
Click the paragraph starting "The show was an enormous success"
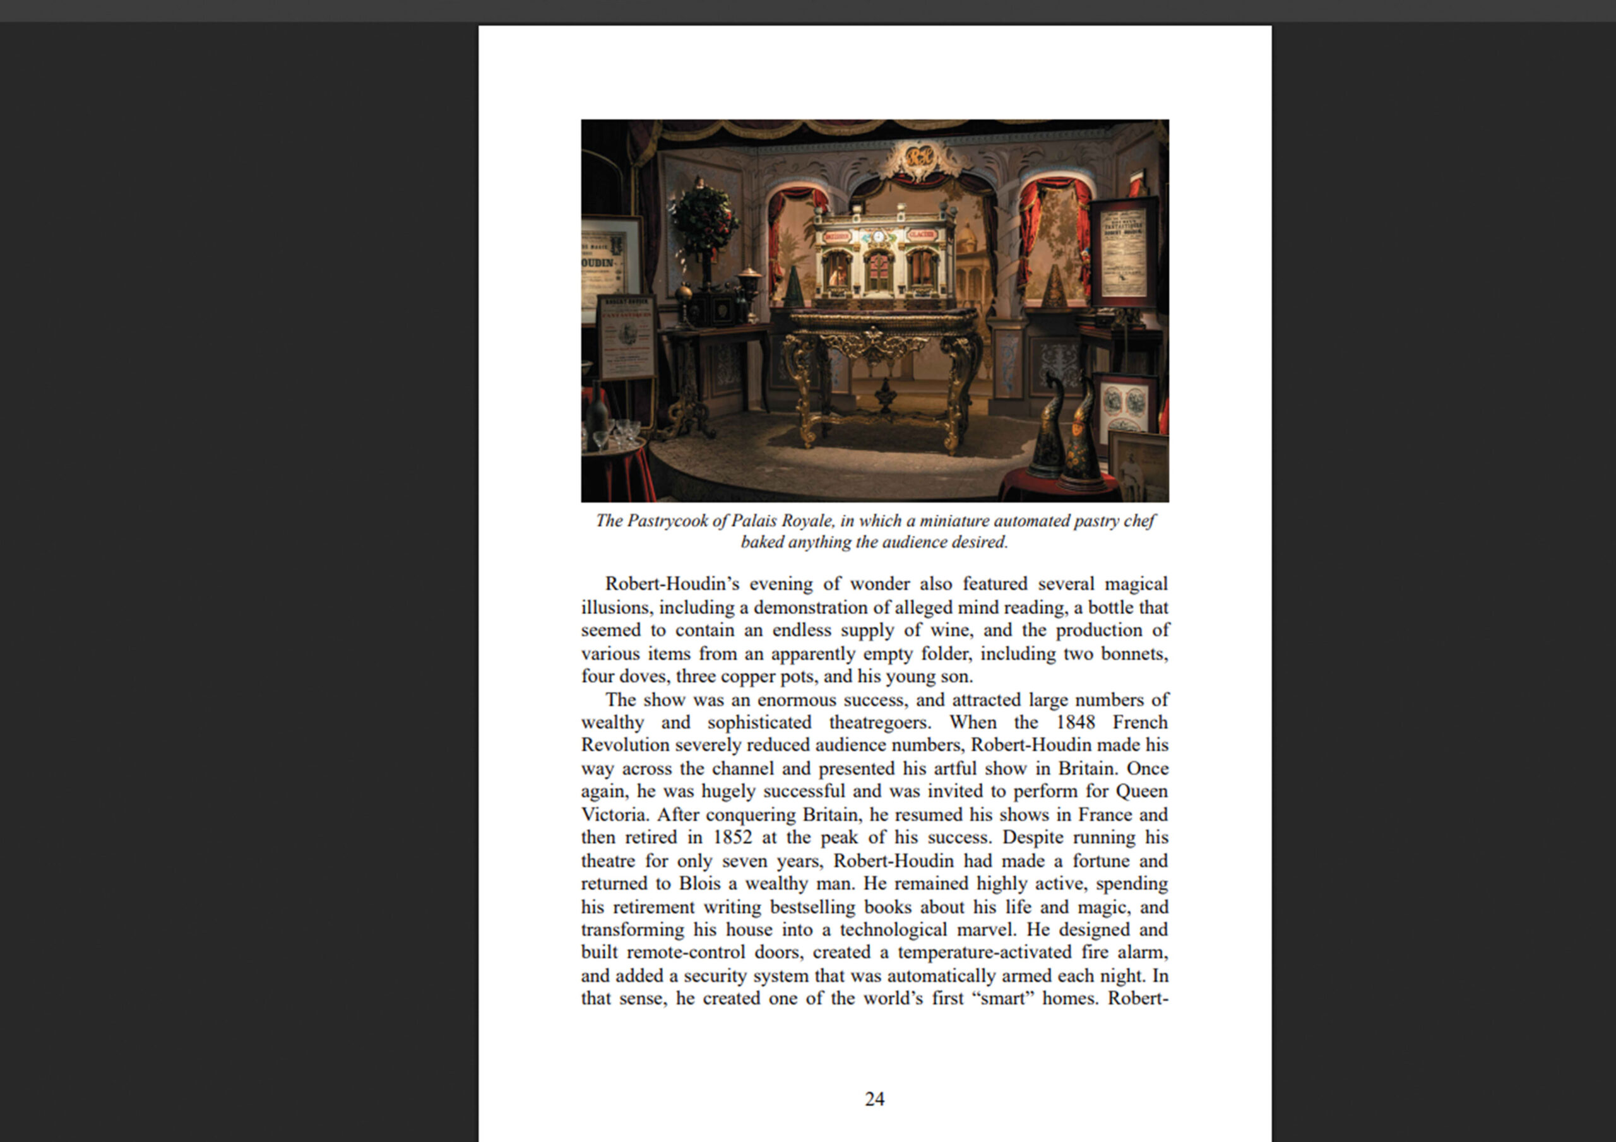pyautogui.click(x=875, y=849)
